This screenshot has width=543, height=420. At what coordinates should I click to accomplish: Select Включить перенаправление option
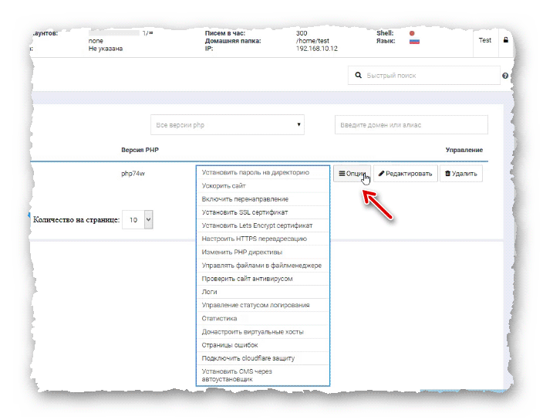point(262,199)
